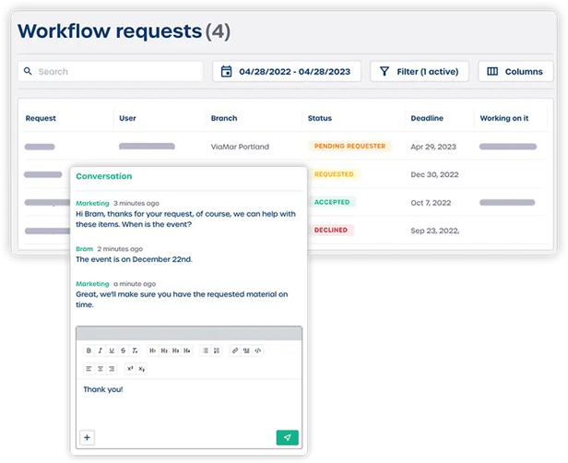Click into the Thank you! message text area
This screenshot has width=568, height=463.
point(189,404)
